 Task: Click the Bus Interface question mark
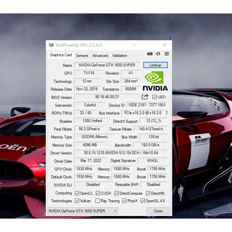click(167, 113)
